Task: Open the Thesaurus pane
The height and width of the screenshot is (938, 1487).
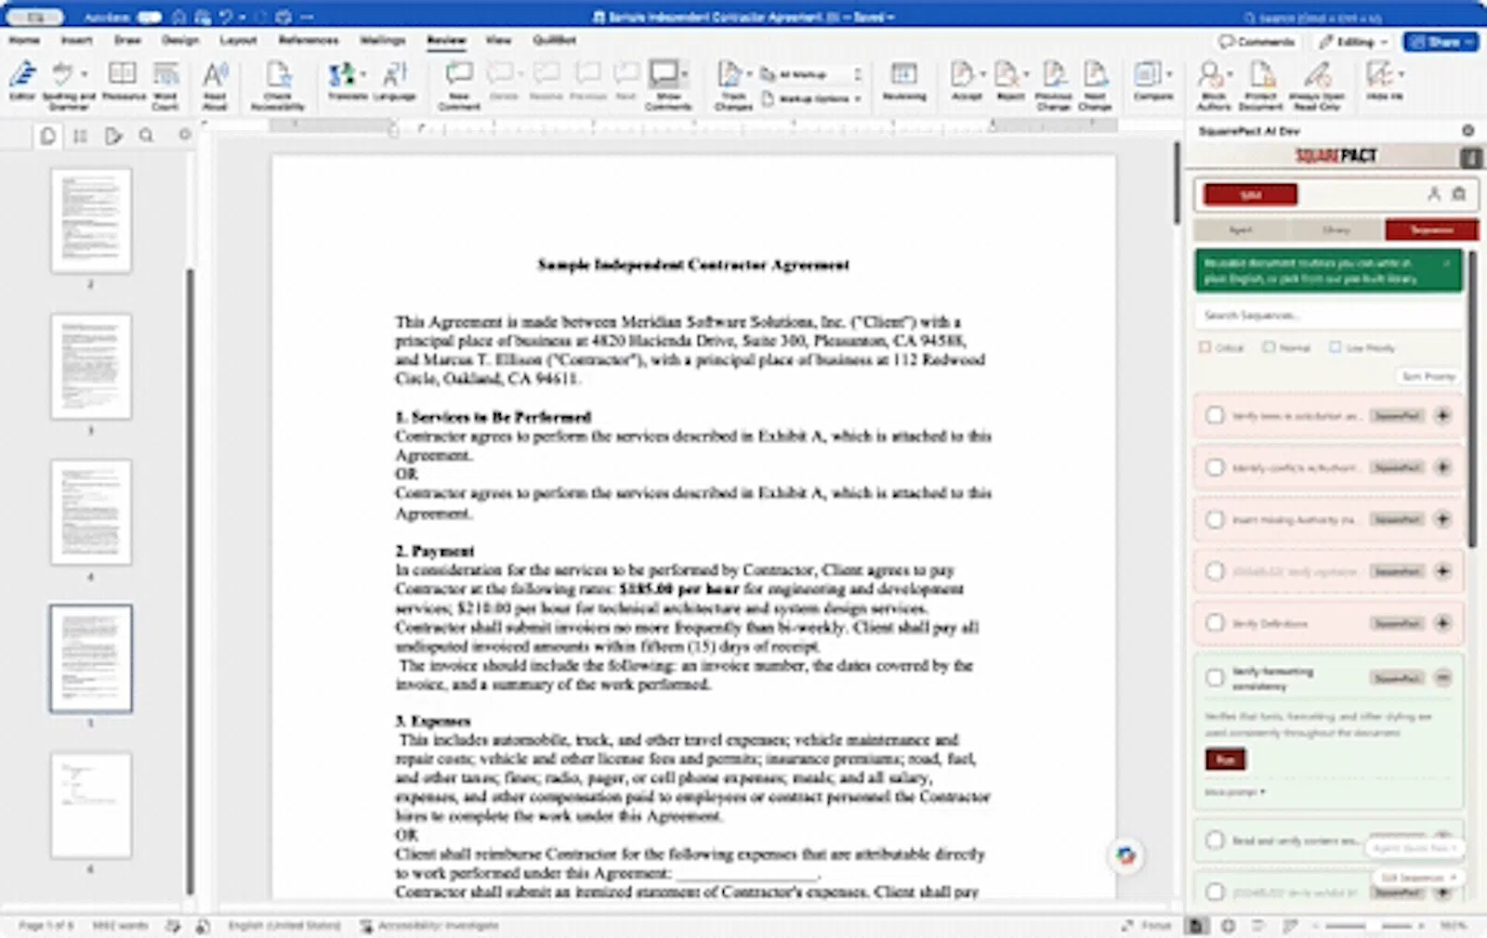Action: point(123,81)
